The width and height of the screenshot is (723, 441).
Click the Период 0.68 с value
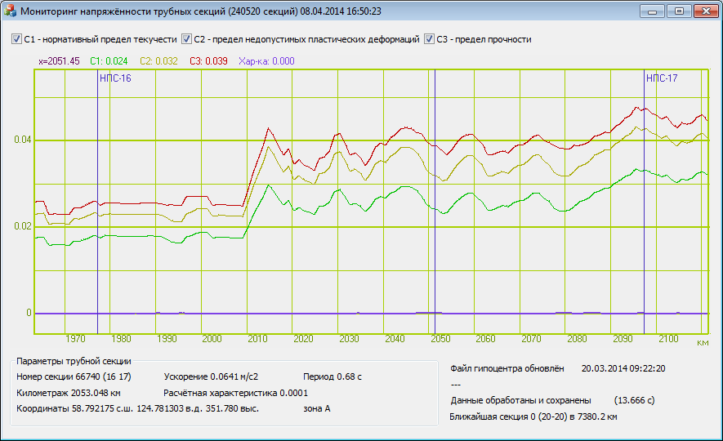[332, 377]
